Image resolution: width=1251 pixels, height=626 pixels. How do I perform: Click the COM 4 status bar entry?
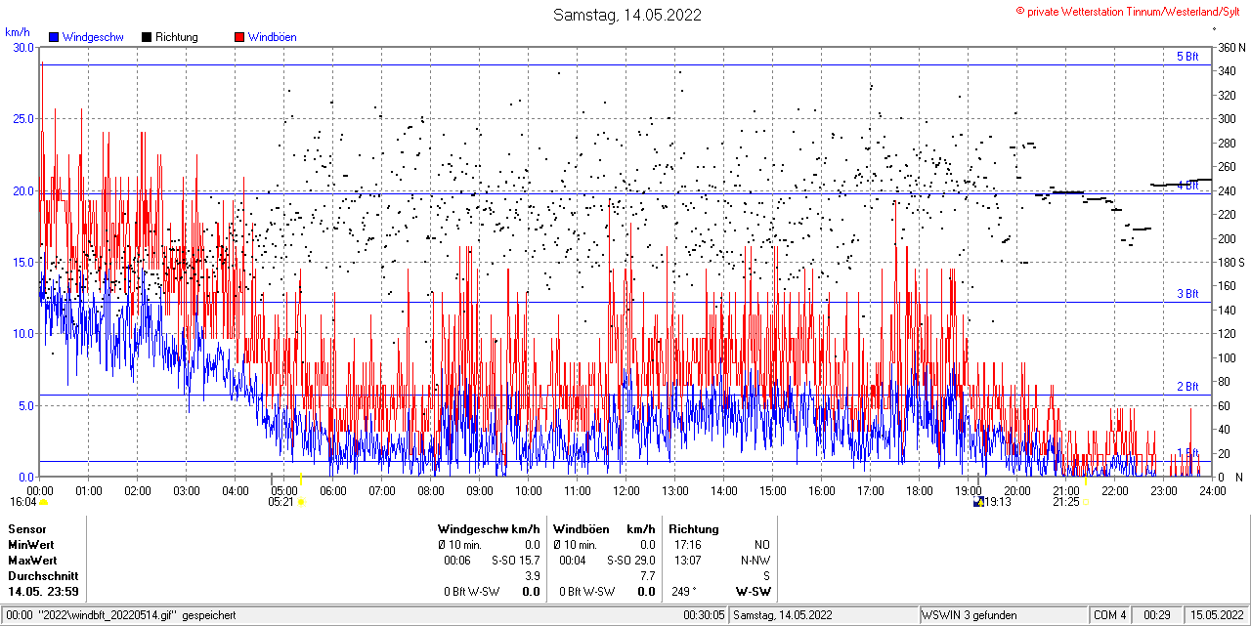(1110, 615)
